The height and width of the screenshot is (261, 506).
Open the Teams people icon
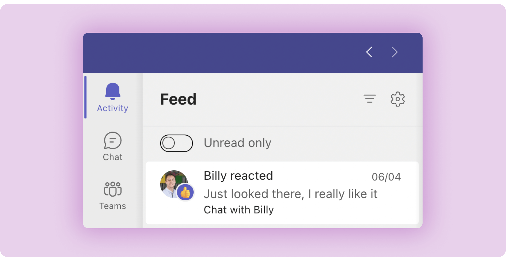pos(113,189)
